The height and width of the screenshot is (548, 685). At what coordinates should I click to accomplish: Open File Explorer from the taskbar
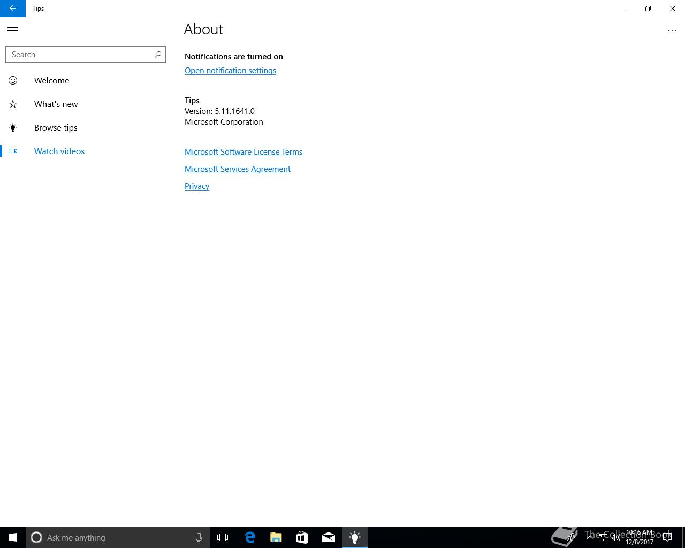point(276,537)
